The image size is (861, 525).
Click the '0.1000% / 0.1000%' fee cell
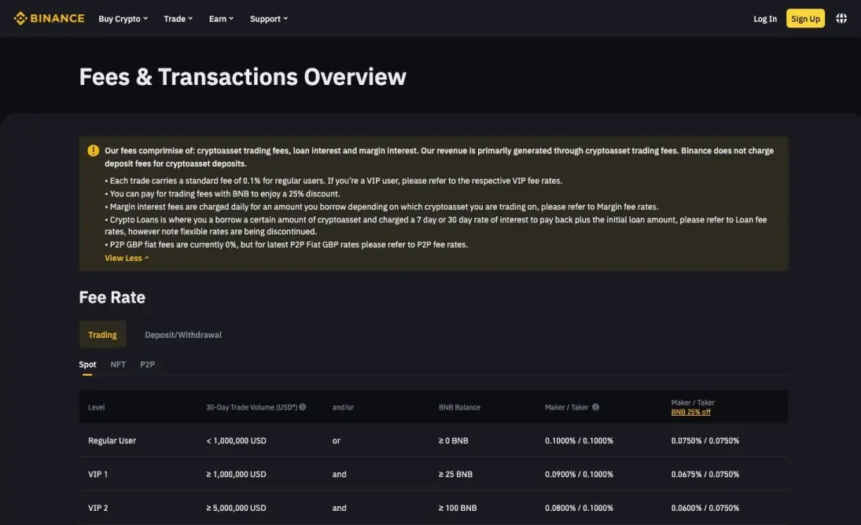579,441
